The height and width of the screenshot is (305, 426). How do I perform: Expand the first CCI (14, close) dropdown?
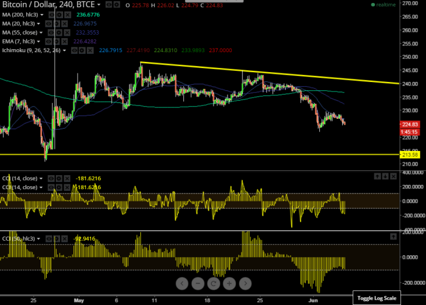pos(41,178)
